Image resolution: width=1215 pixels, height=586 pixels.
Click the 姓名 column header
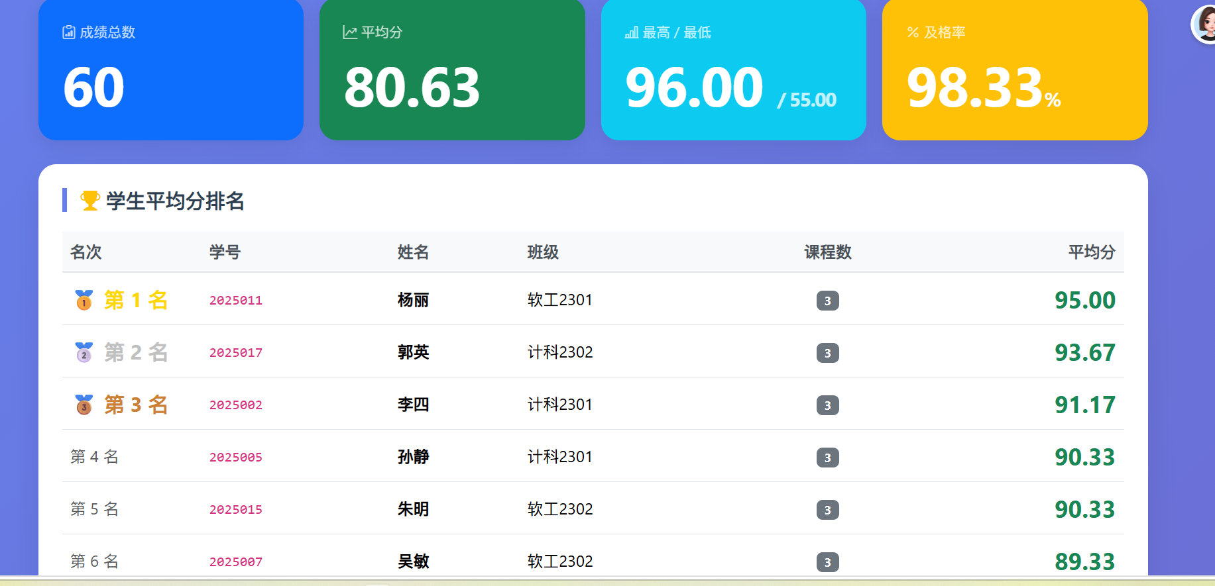pos(414,252)
